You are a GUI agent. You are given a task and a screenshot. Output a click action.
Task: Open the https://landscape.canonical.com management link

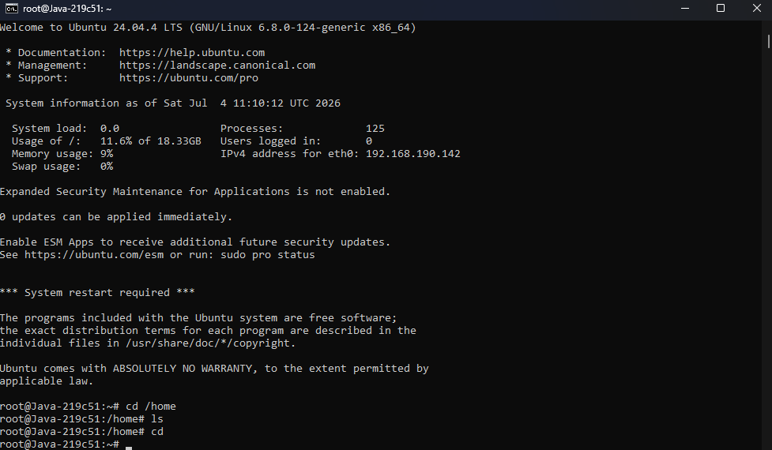click(x=217, y=66)
